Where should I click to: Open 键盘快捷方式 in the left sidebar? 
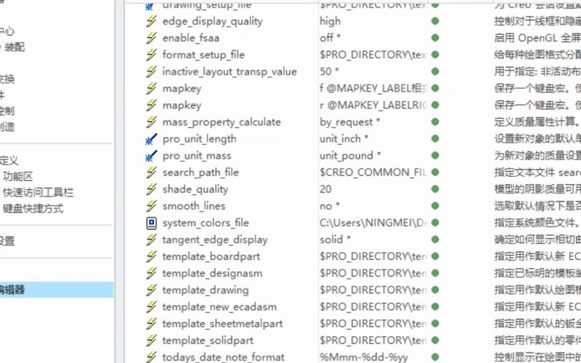coord(33,209)
